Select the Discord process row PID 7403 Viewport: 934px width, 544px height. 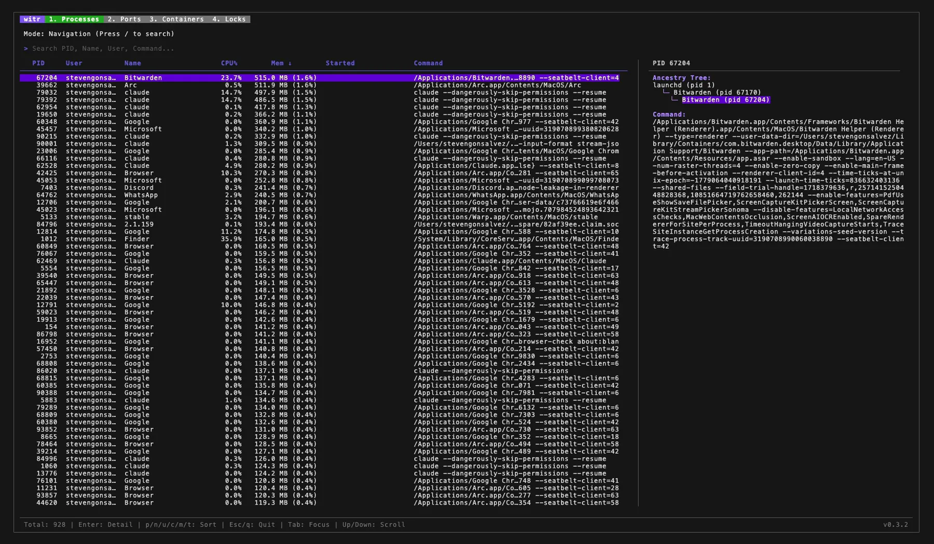[x=323, y=188]
